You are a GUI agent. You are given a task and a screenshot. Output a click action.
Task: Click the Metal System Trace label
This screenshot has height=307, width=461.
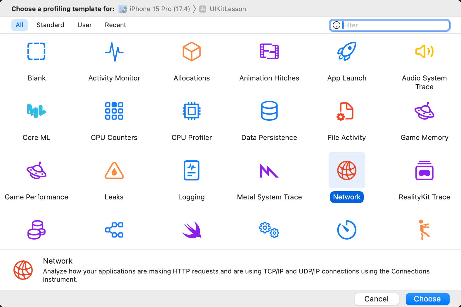pos(269,197)
